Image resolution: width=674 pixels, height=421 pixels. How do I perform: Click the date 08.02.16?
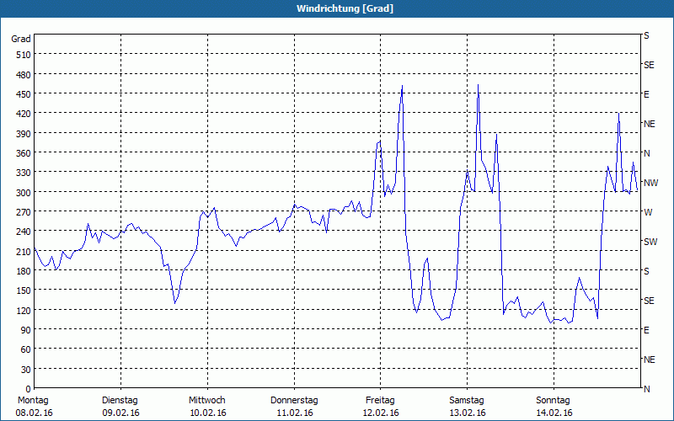click(34, 413)
